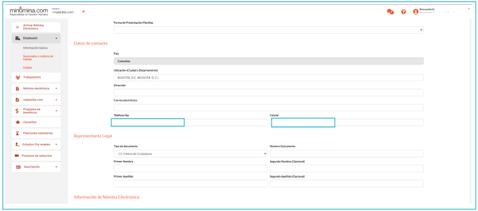Click the hamburger menu icon beside the logo
478x211 pixels.
[x=83, y=11]
